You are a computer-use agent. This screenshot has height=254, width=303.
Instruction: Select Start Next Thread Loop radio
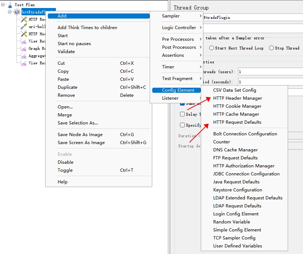(212, 48)
